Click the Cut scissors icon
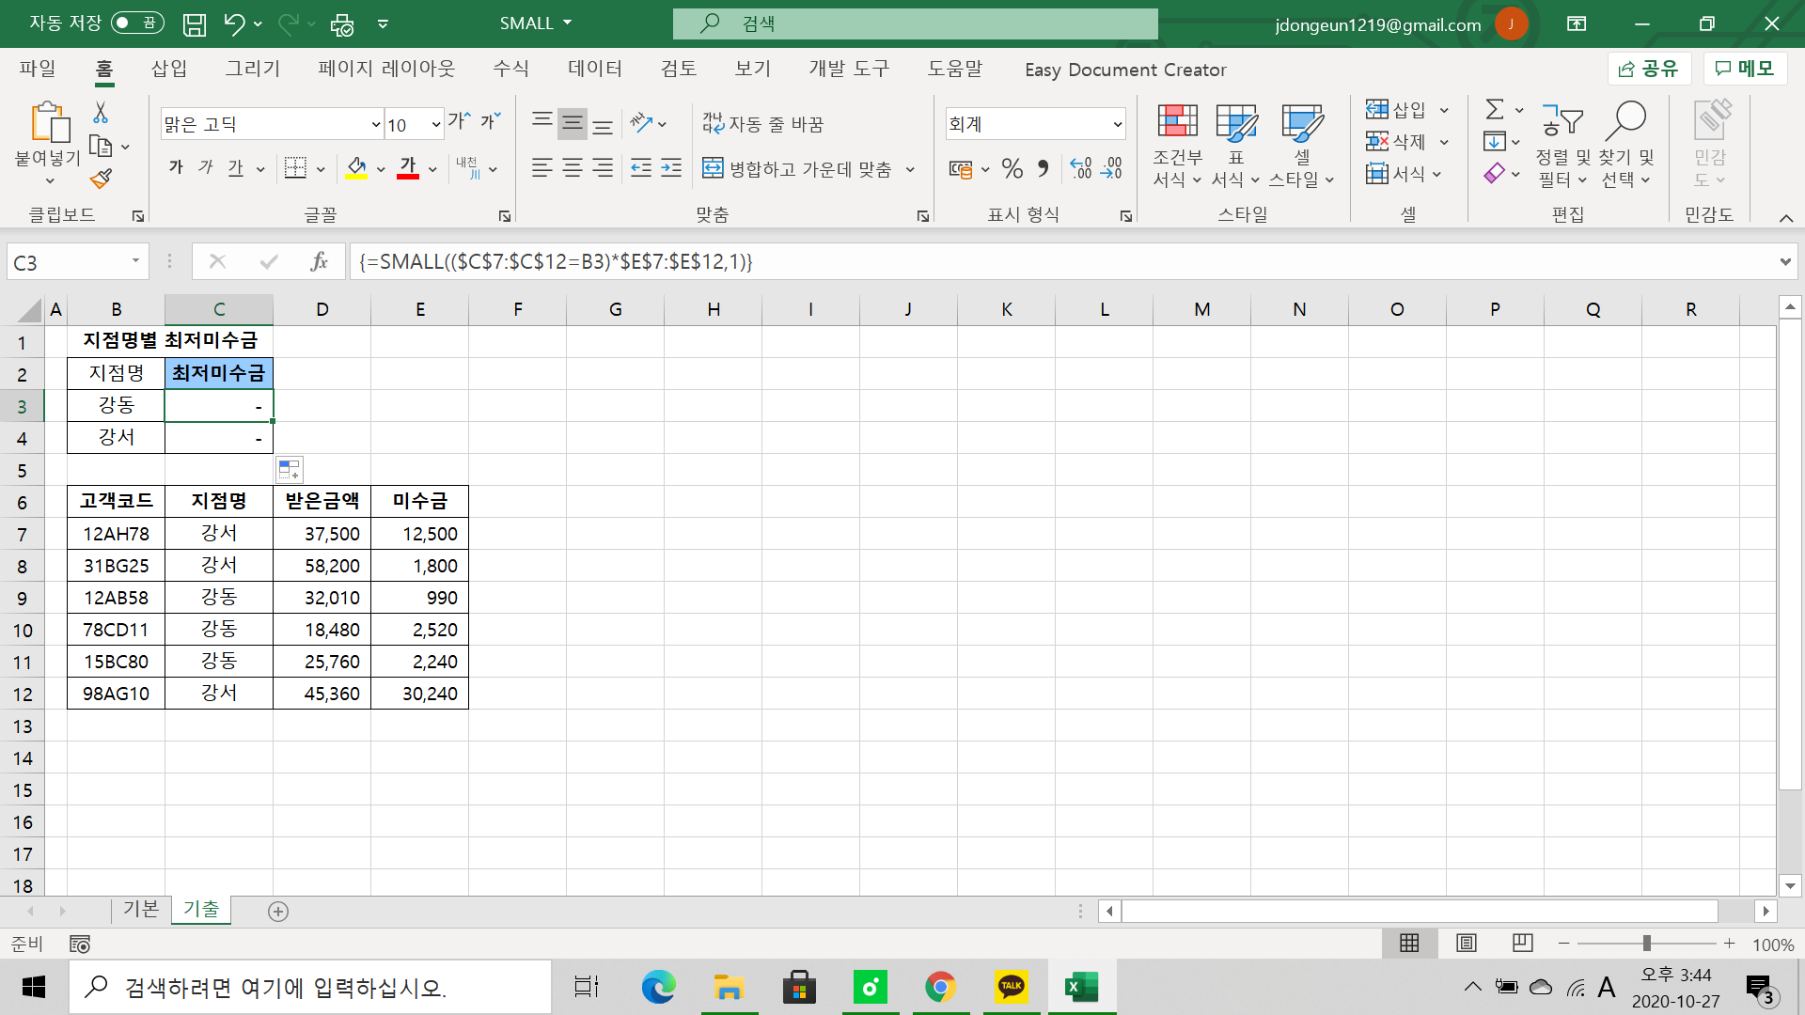 [101, 113]
